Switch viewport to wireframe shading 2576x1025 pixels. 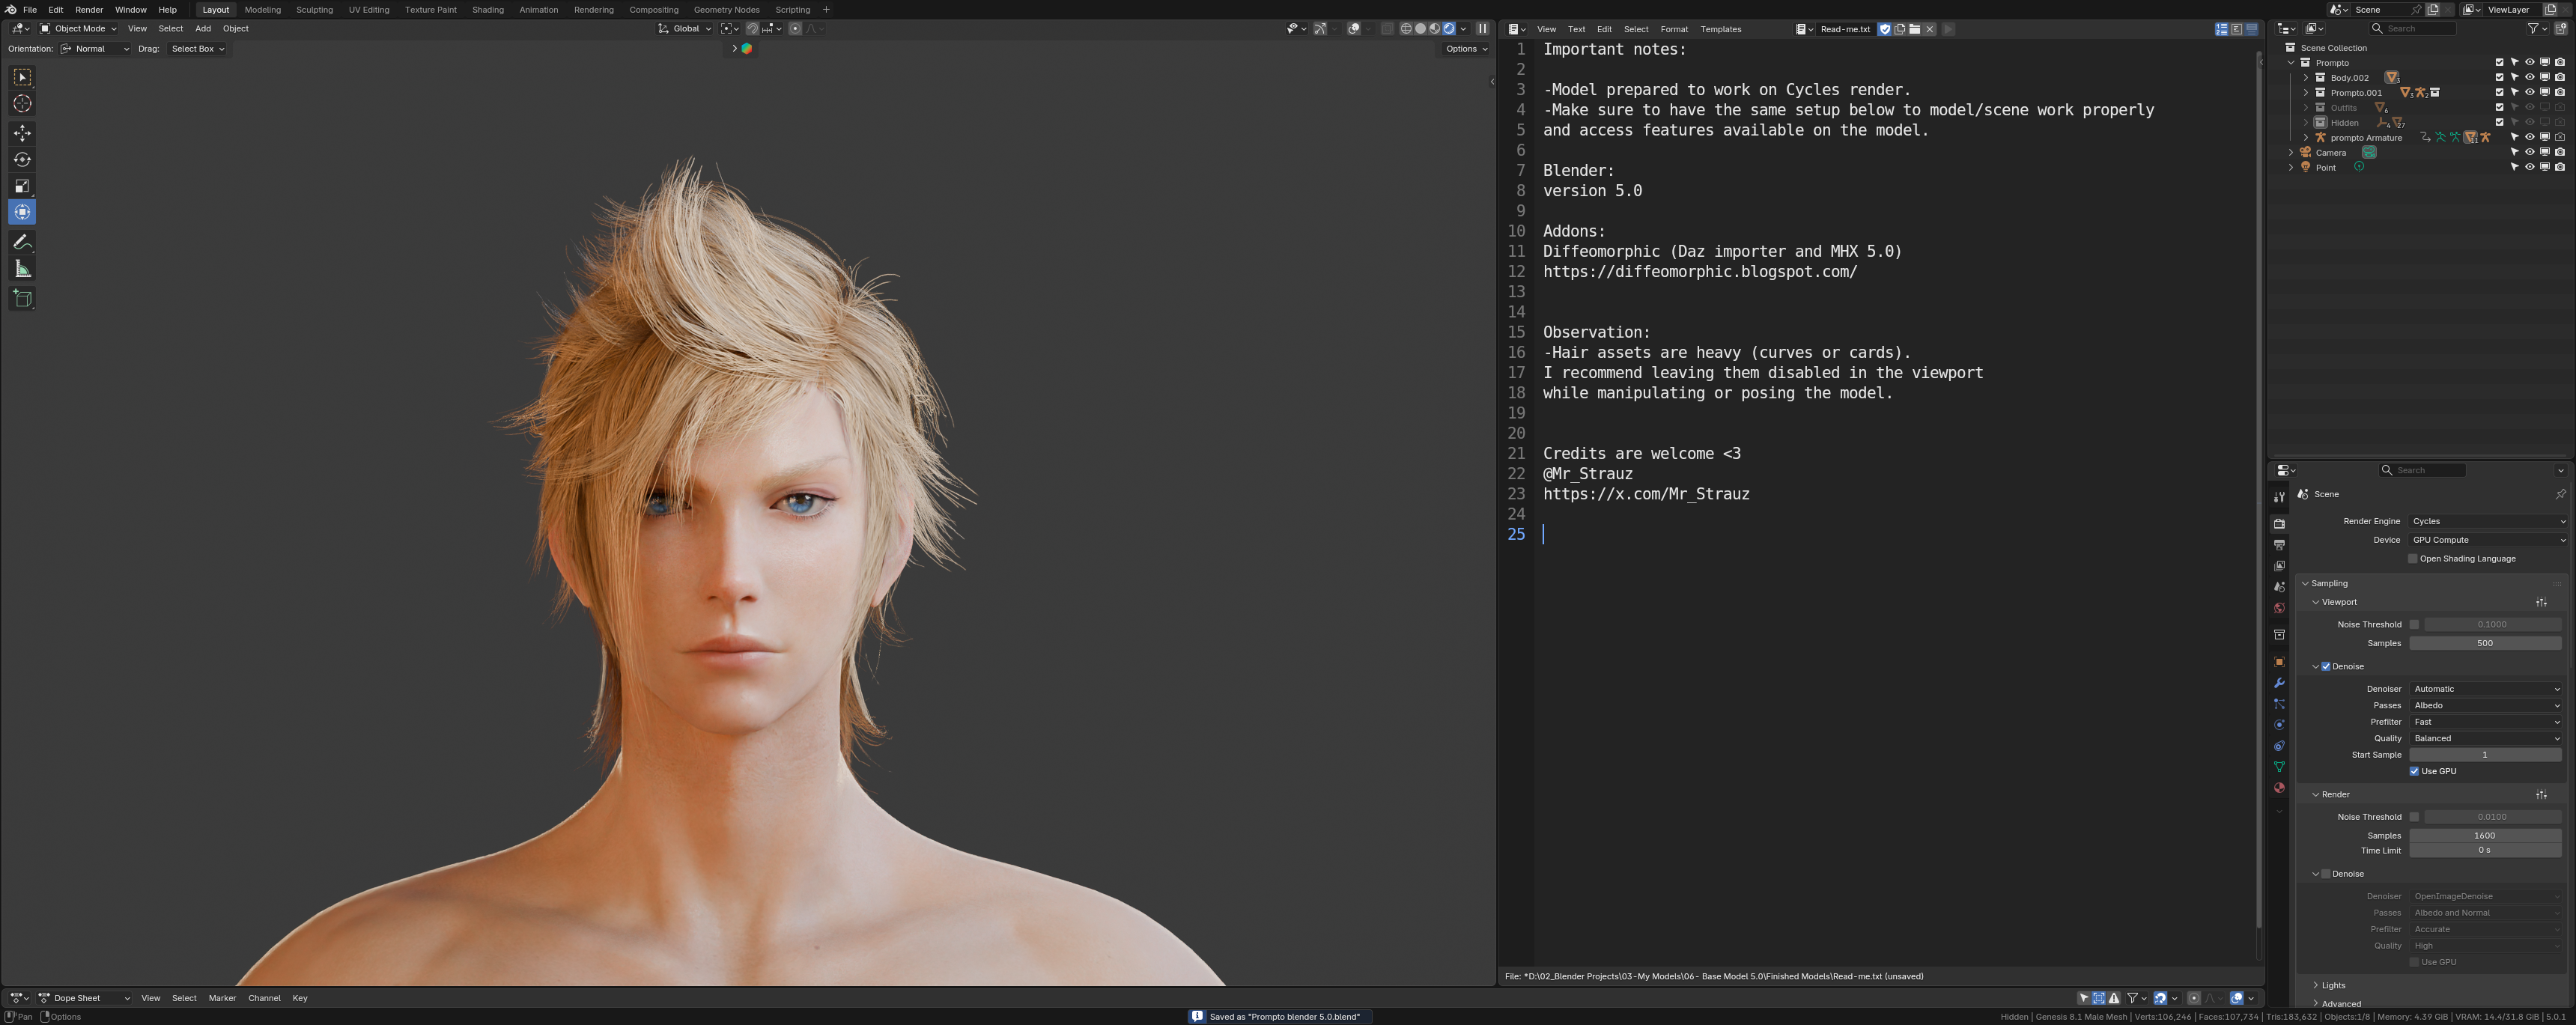coord(1406,29)
